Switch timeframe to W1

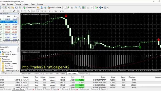click(x=60, y=11)
